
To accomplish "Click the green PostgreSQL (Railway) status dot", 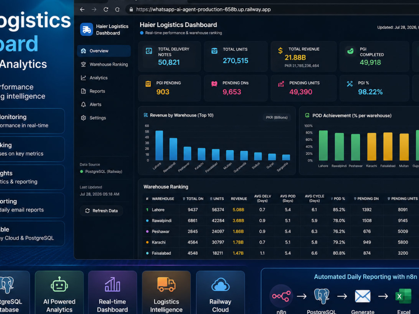I will coord(82,171).
